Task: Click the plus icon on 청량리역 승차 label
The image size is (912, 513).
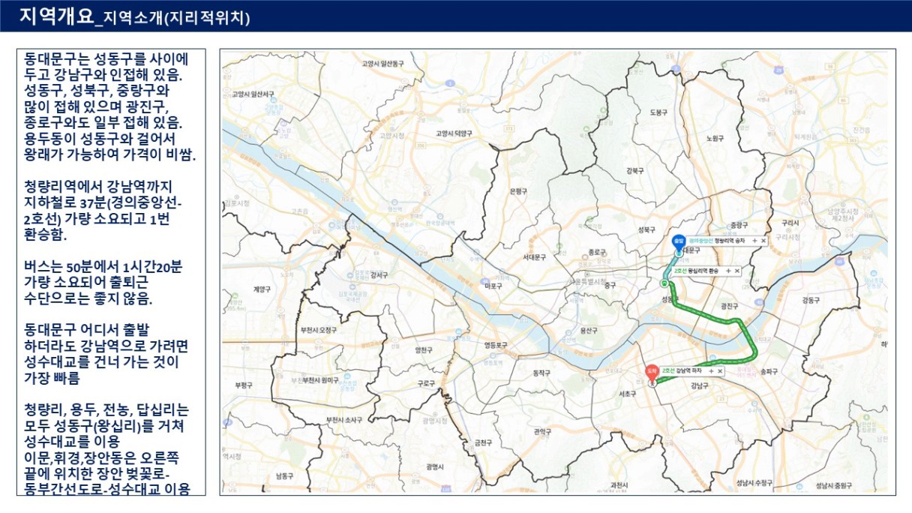Action: click(x=754, y=241)
